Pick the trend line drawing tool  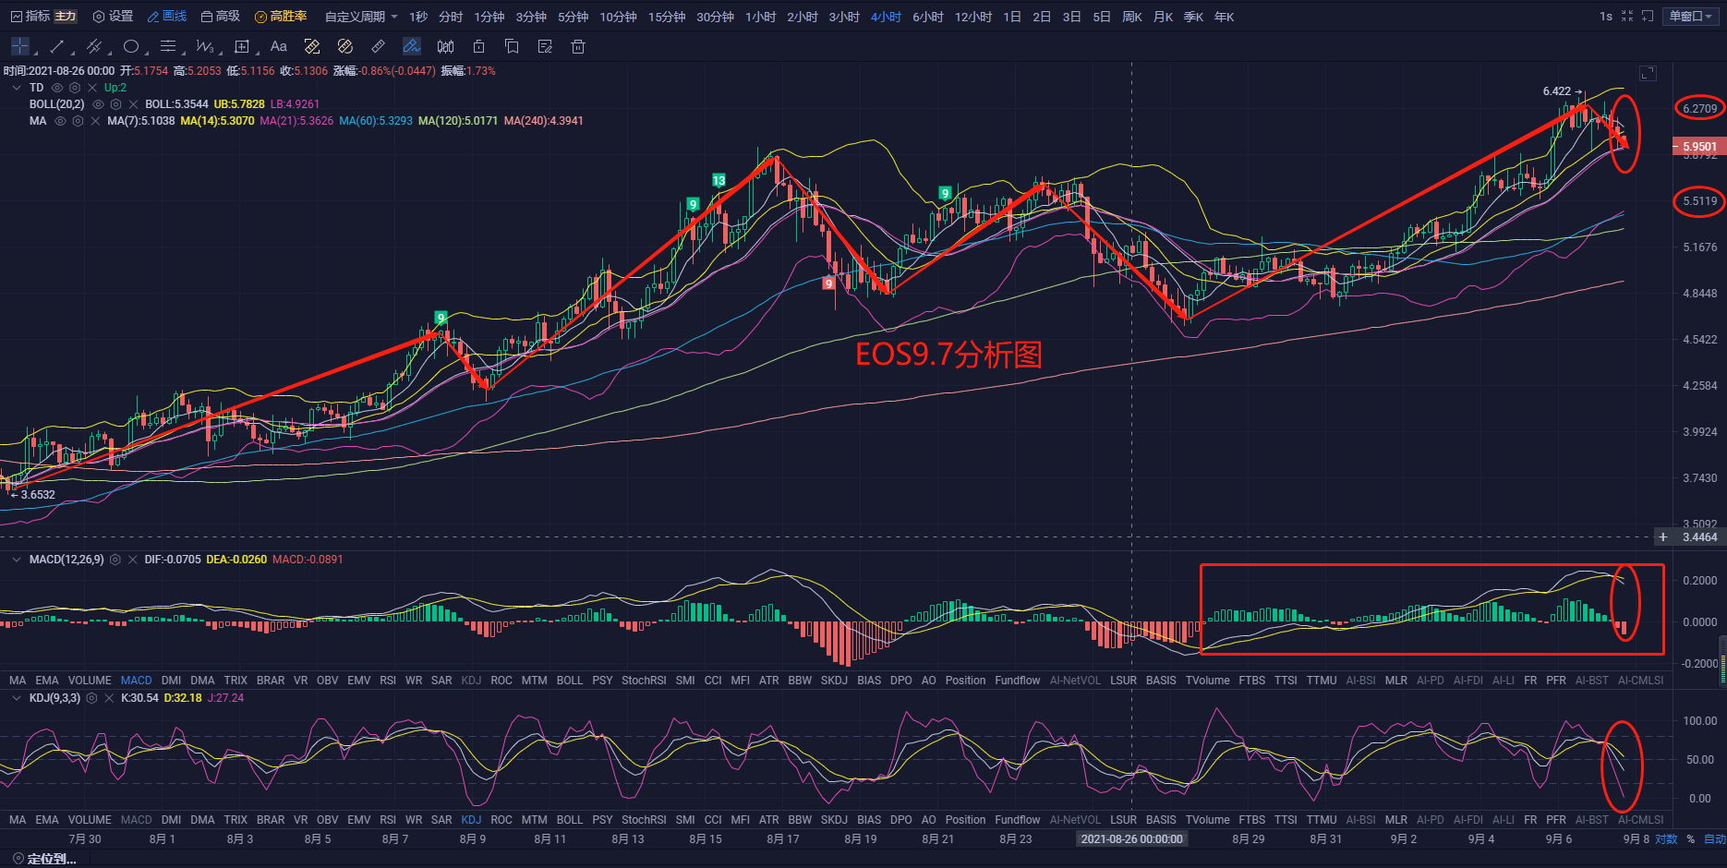coord(57,46)
